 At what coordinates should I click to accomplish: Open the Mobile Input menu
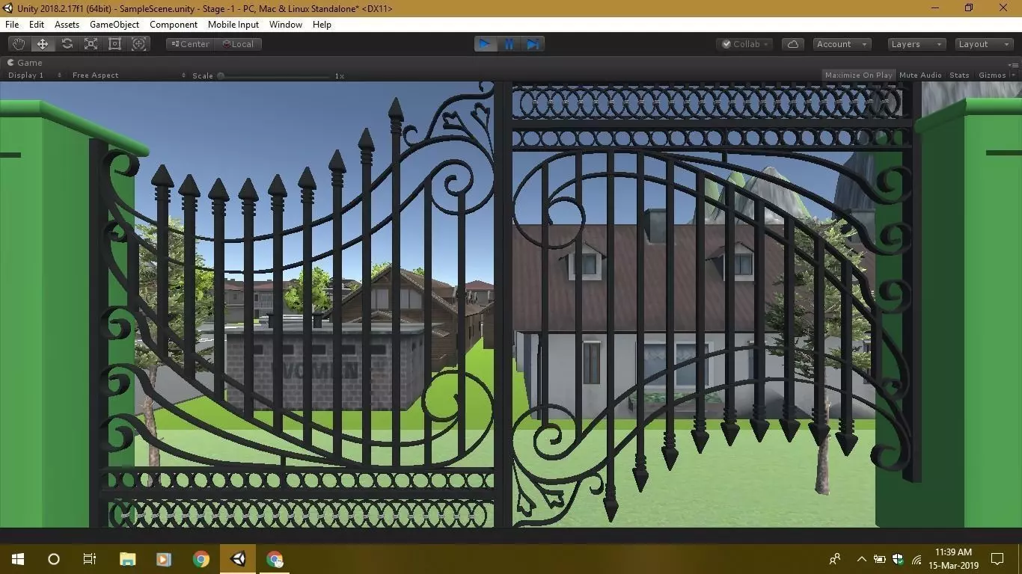click(233, 25)
